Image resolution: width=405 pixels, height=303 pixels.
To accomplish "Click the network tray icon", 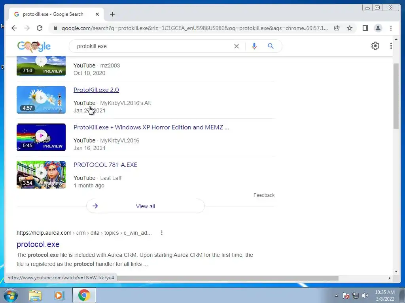I will coord(356,296).
